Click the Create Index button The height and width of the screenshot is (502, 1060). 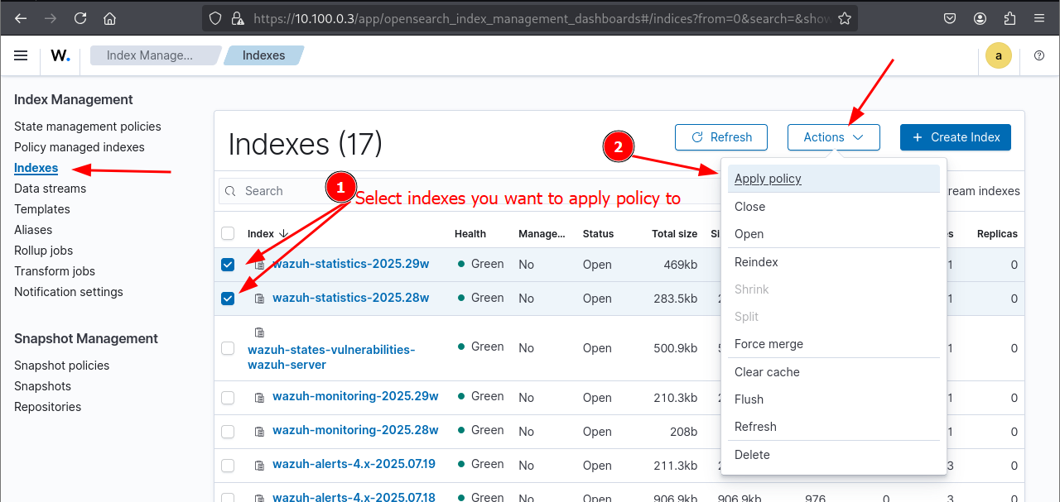(x=956, y=137)
